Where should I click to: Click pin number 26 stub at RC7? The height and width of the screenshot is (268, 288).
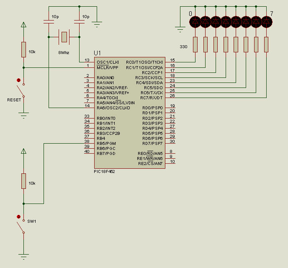(172, 96)
